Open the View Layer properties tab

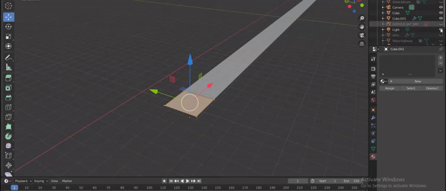pos(373,84)
